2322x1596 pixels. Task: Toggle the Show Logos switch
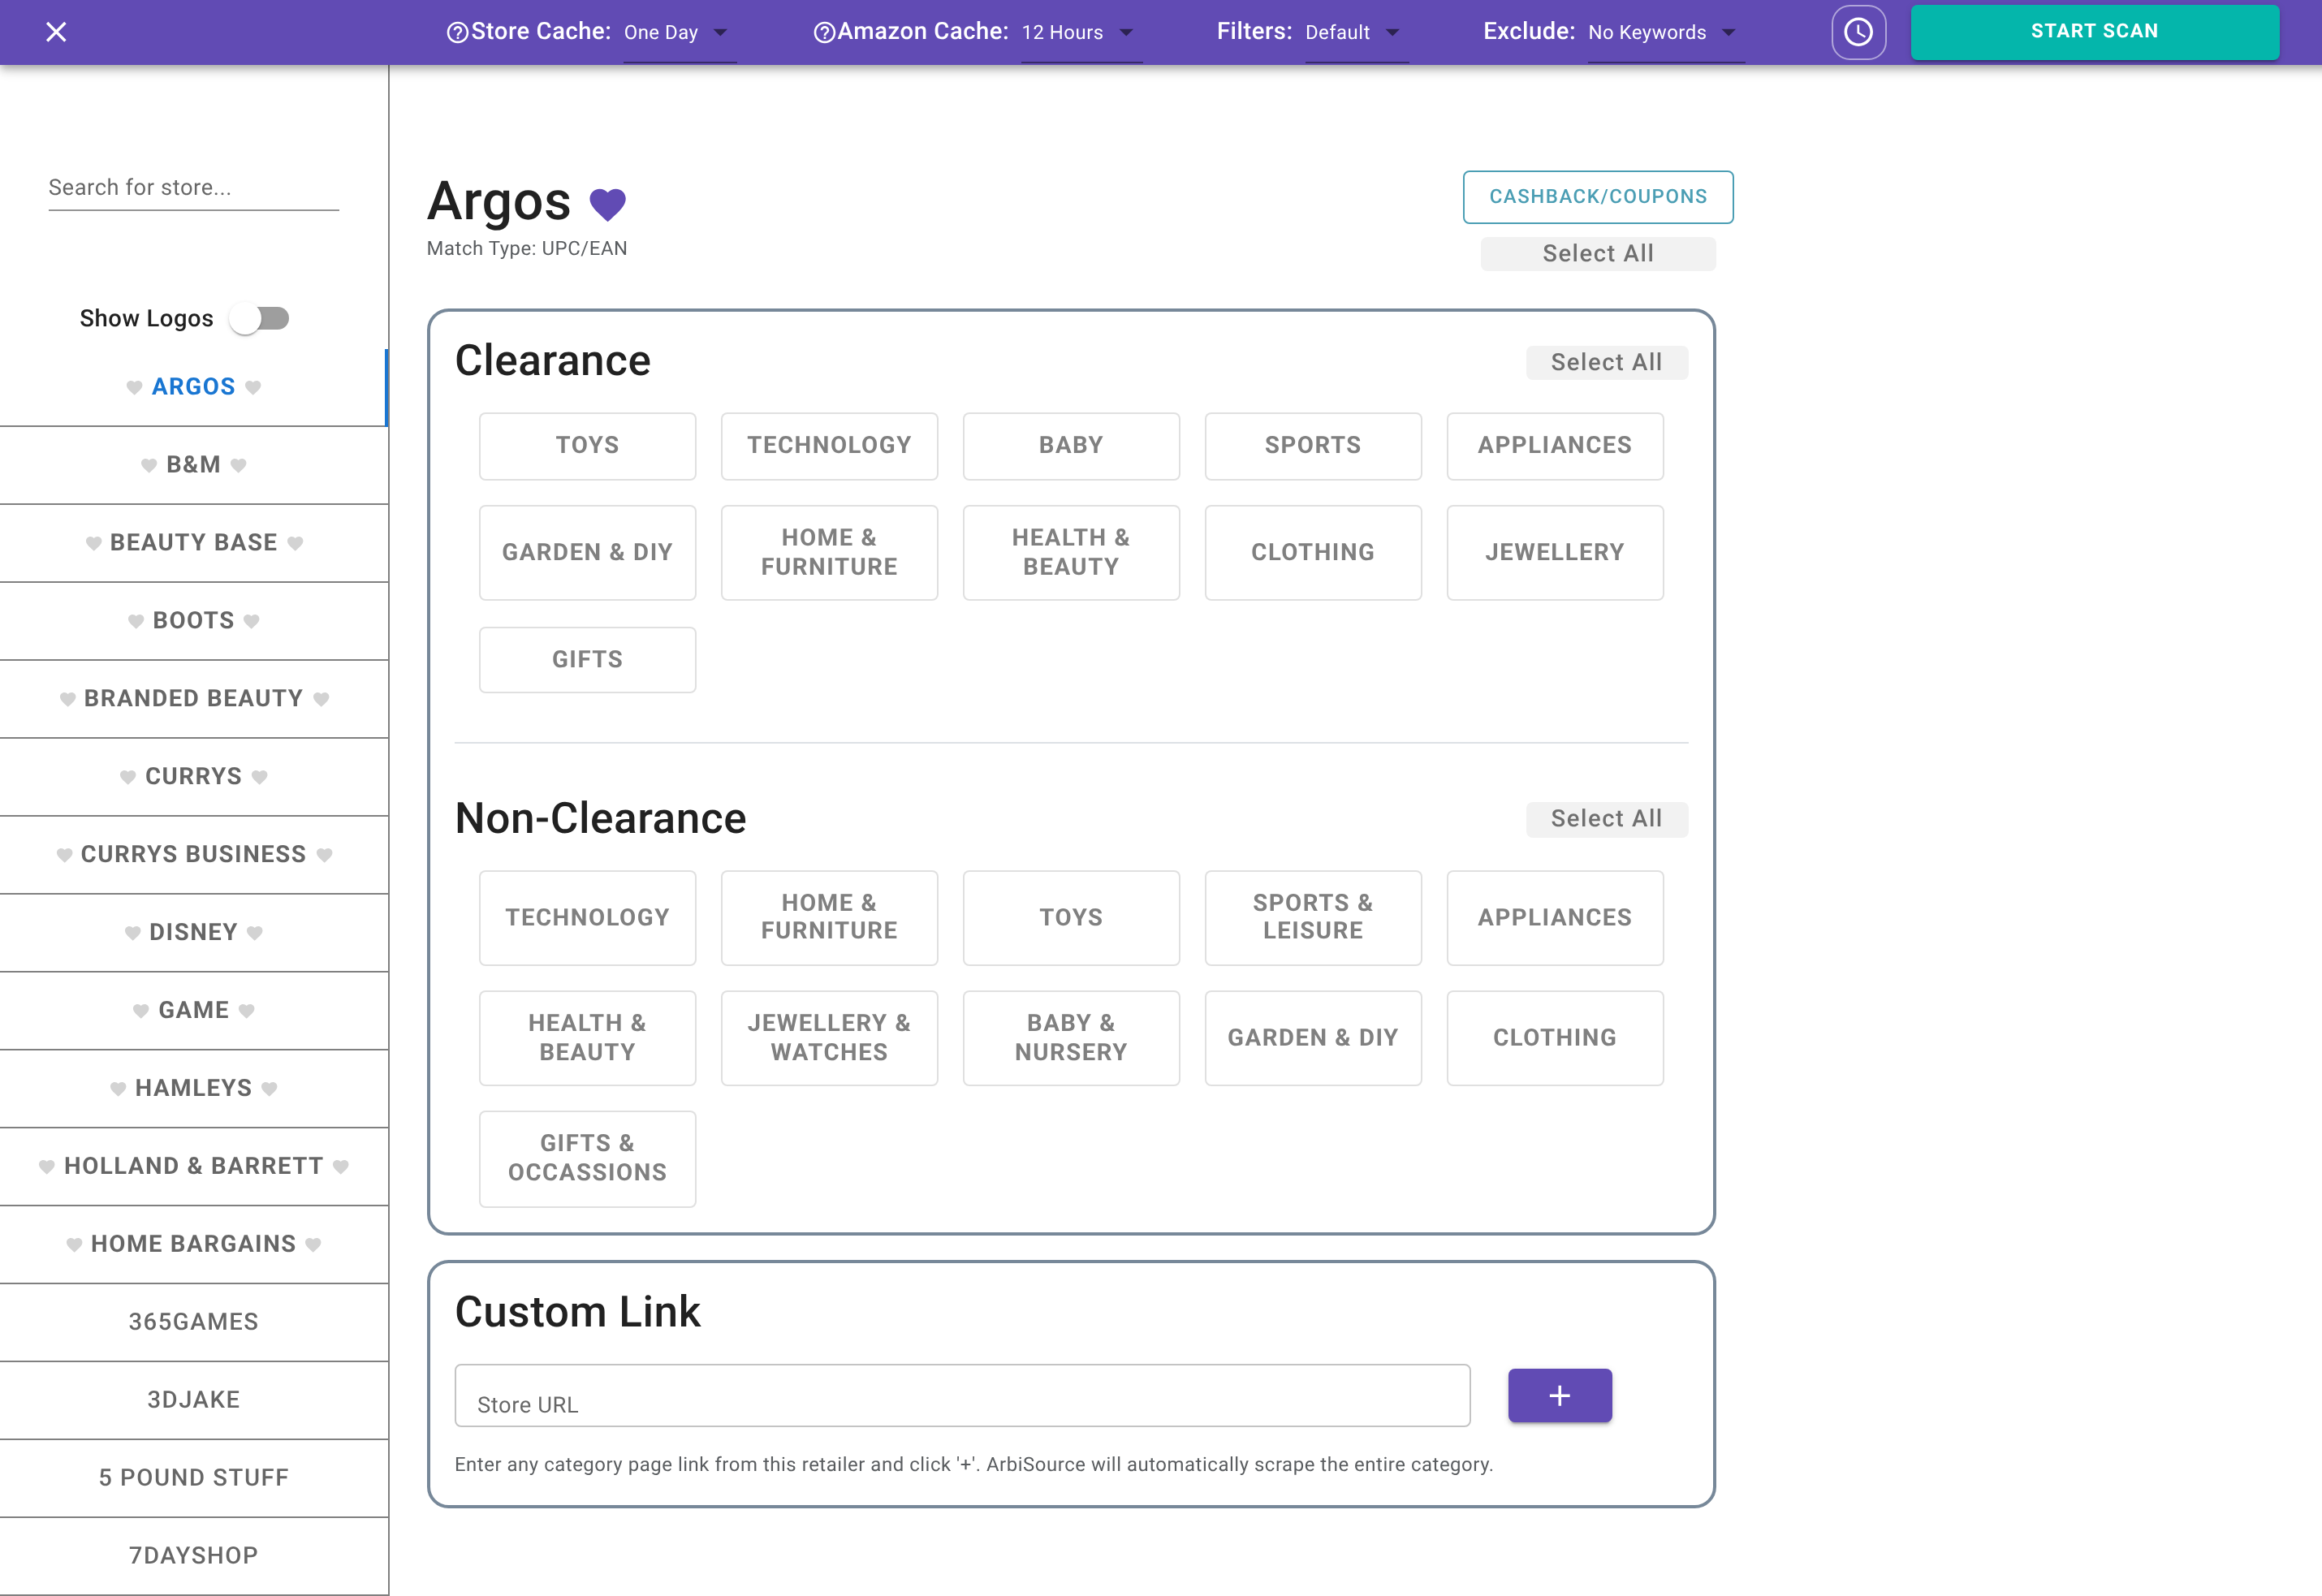click(260, 319)
